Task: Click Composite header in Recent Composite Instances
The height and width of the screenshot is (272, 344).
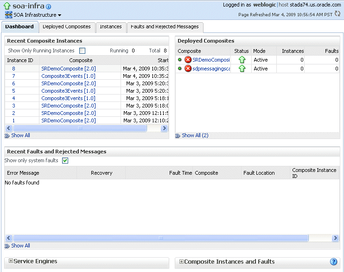Action: point(81,60)
